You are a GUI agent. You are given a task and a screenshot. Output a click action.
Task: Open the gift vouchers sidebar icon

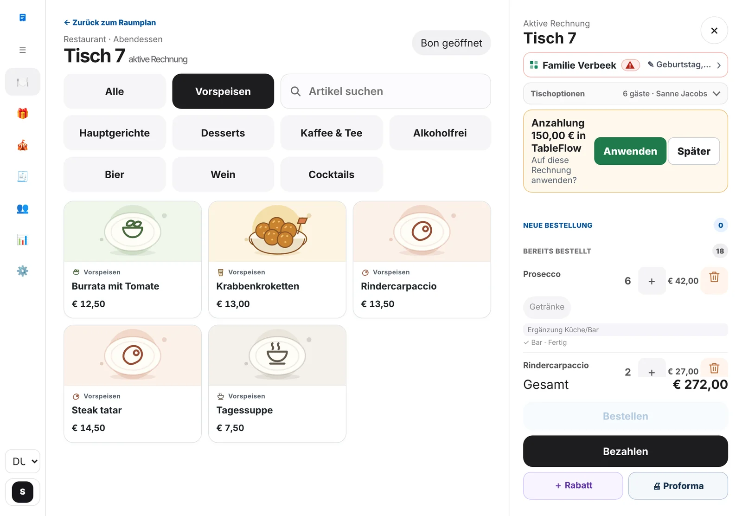[22, 114]
